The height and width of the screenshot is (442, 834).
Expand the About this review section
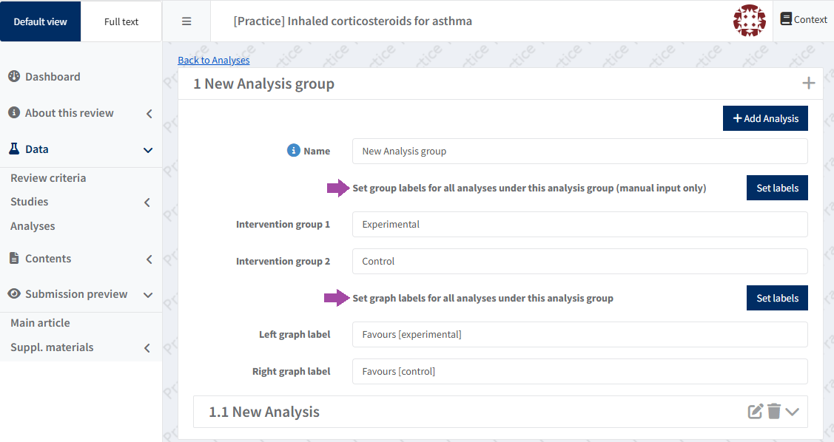pyautogui.click(x=149, y=114)
